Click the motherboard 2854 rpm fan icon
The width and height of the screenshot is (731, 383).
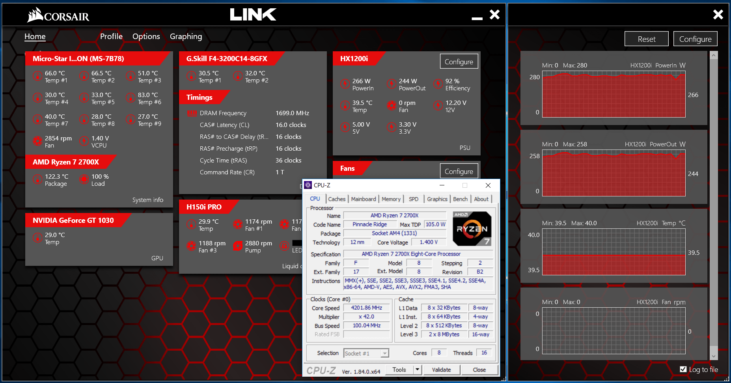click(37, 141)
